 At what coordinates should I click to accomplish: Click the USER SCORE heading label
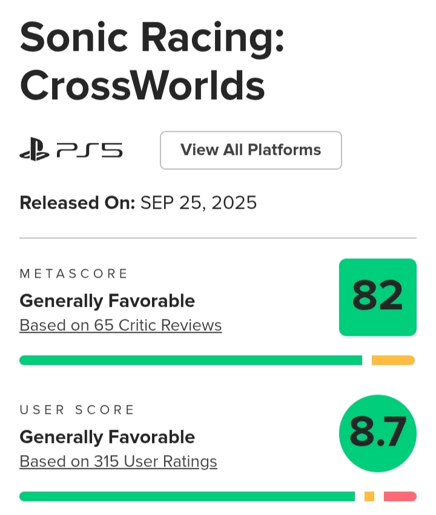point(77,410)
